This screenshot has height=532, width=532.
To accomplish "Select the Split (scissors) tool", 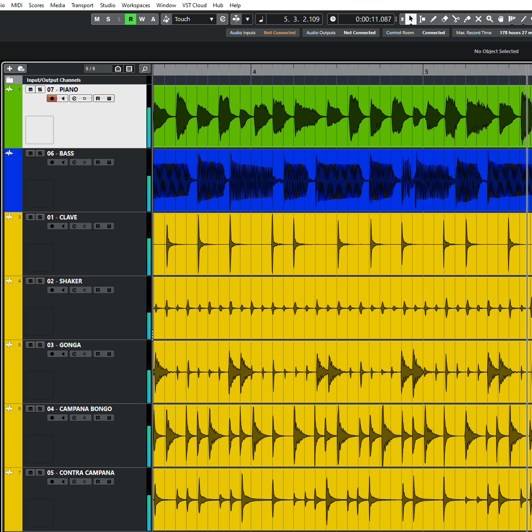I will click(457, 19).
